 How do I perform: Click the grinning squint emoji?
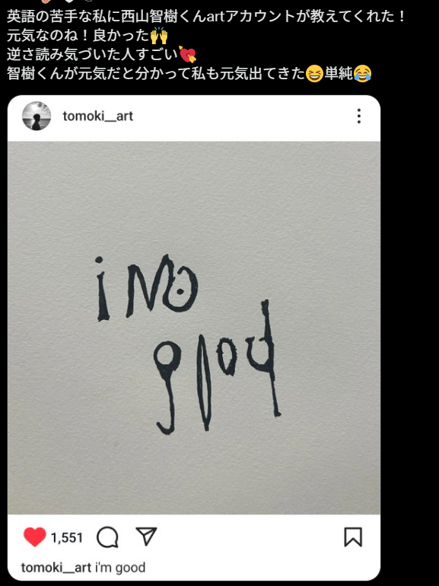point(314,74)
